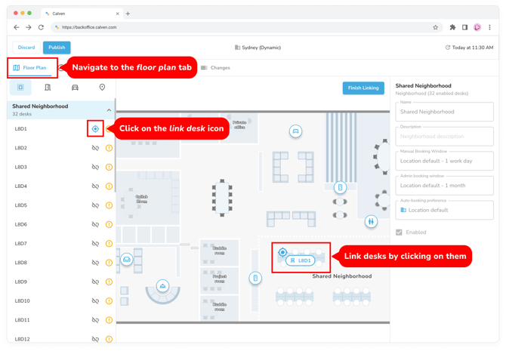Screen dimensions: 506x351
Task: Open Auto-booking preference dropdown
Action: (x=444, y=210)
